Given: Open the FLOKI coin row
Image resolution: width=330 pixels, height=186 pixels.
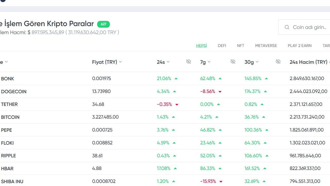Looking at the screenshot, I should point(165,143).
